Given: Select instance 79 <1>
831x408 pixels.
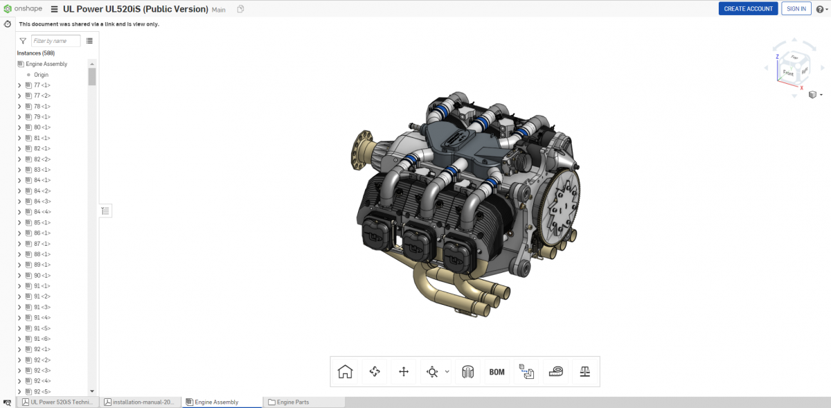Looking at the screenshot, I should coord(42,116).
